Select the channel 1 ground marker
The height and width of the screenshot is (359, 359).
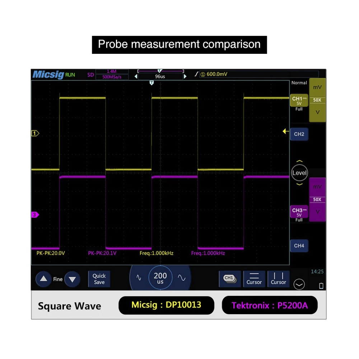(x=35, y=133)
